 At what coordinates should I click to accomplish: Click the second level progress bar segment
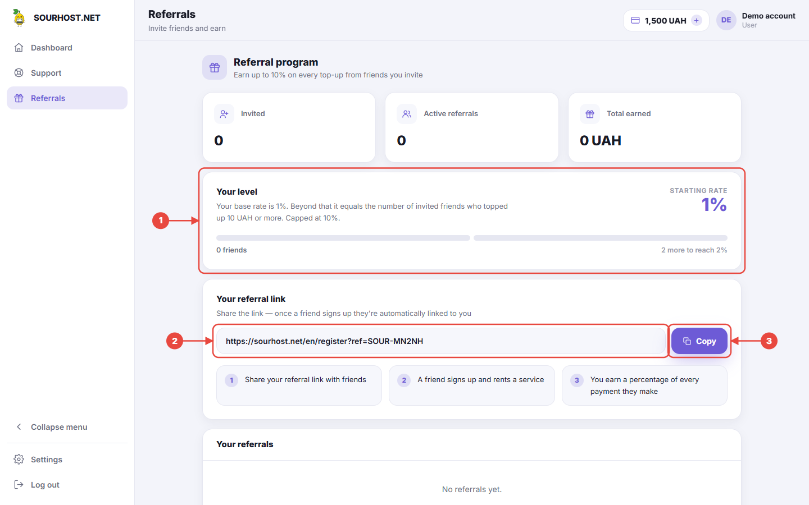tap(601, 238)
